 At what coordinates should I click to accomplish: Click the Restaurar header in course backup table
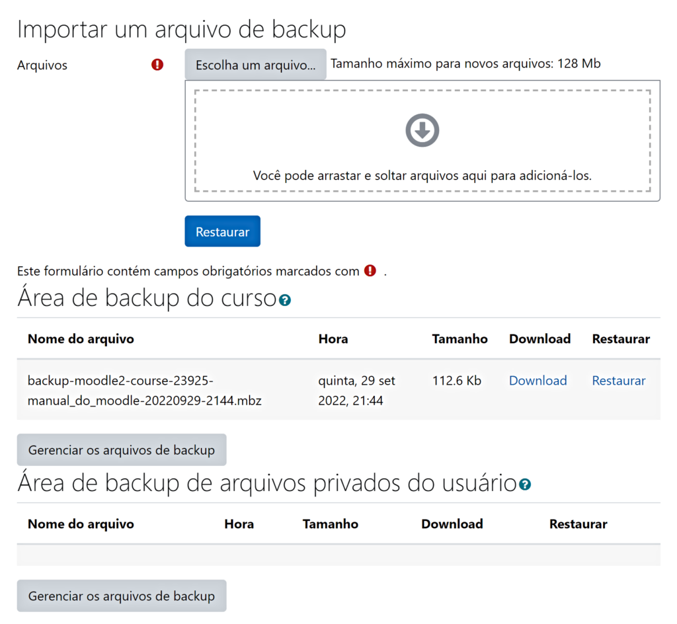[621, 338]
